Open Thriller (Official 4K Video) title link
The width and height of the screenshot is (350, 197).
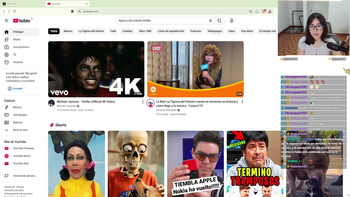coord(86,102)
